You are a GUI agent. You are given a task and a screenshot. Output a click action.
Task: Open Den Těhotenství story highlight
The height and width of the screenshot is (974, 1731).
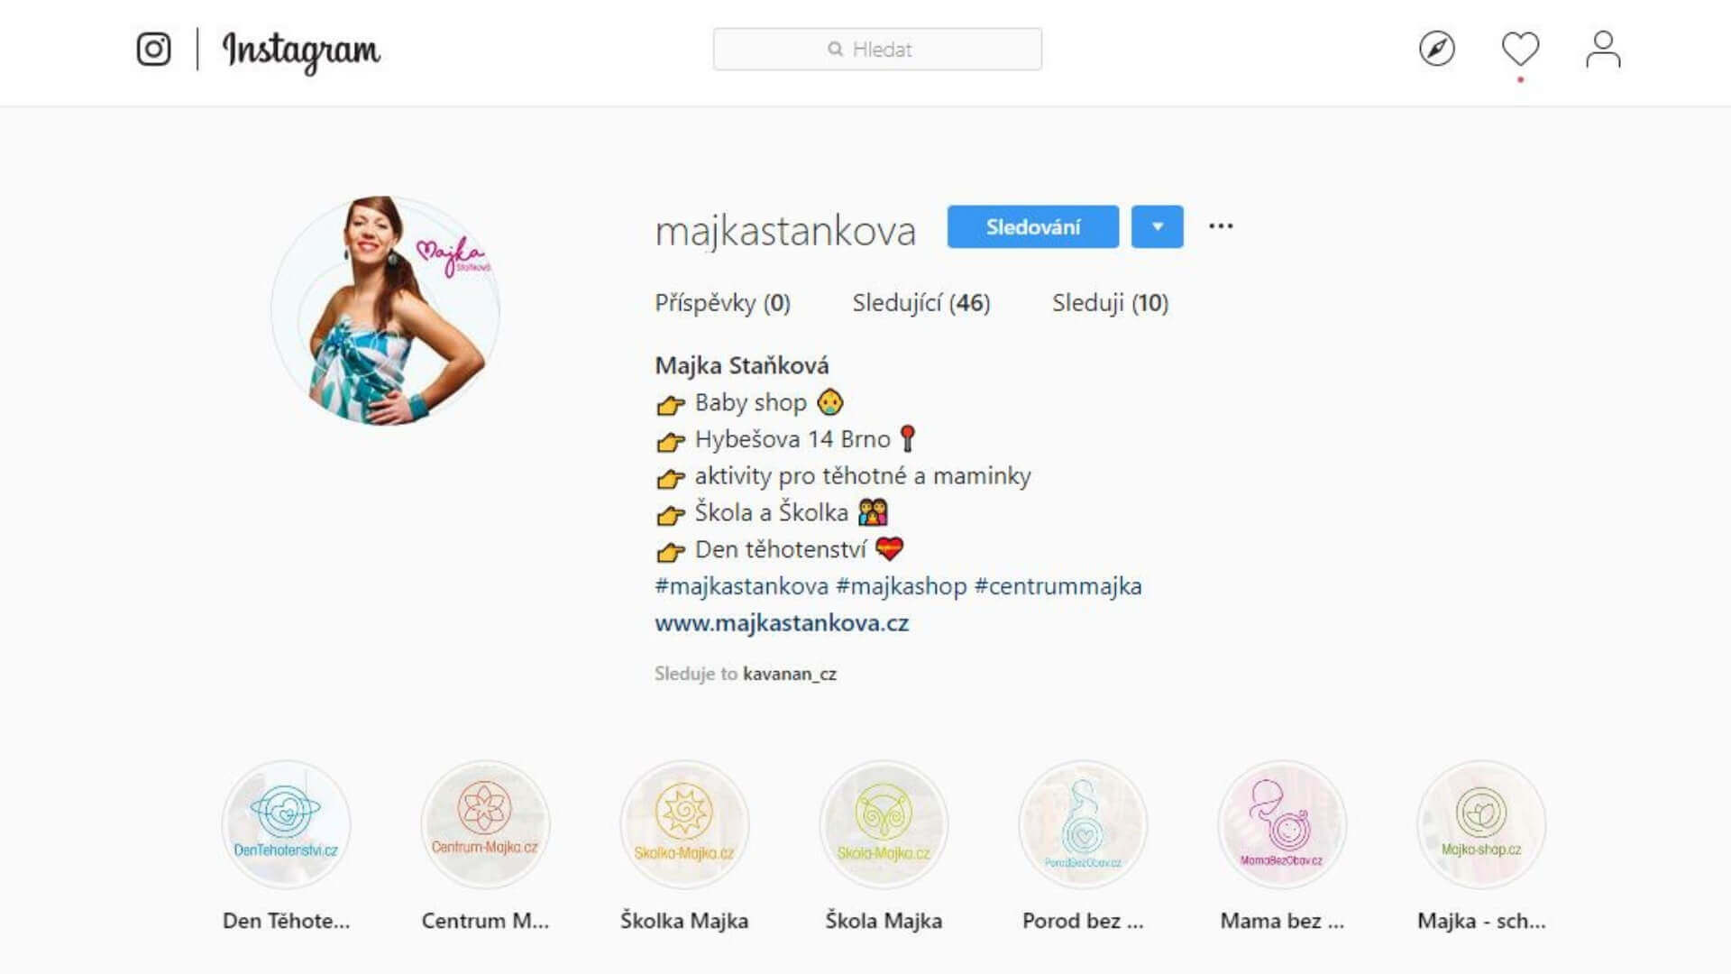286,824
